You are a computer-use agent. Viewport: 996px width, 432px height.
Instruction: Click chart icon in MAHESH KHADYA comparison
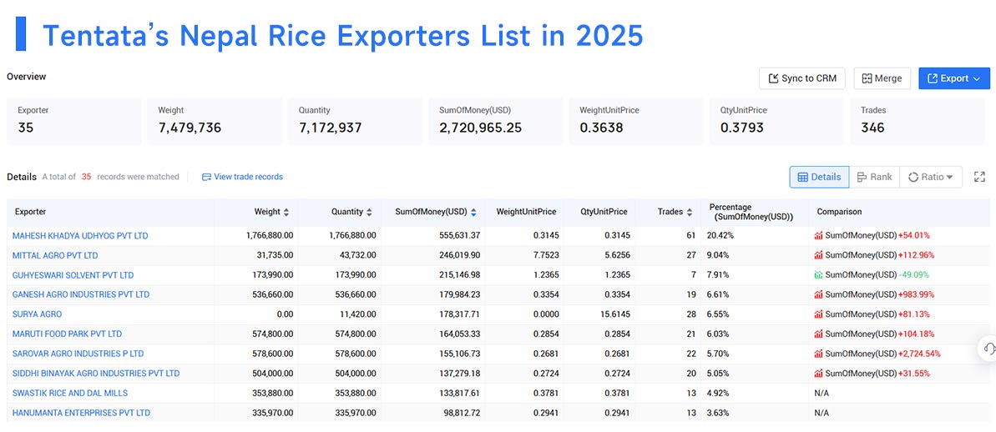pos(819,236)
